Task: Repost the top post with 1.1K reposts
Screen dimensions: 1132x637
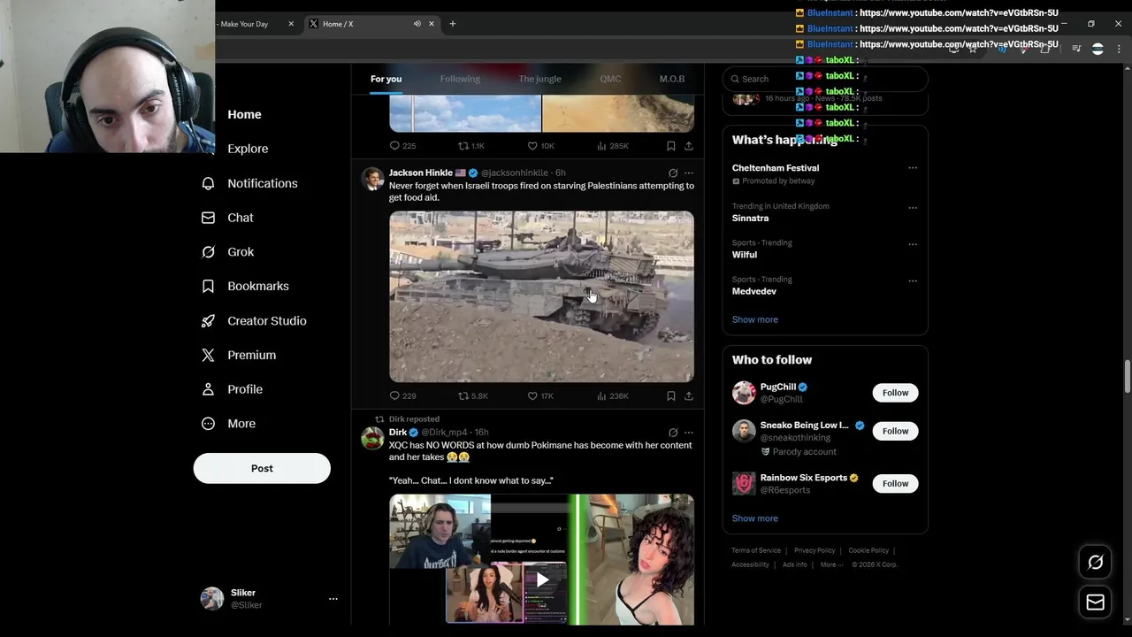Action: 463,145
